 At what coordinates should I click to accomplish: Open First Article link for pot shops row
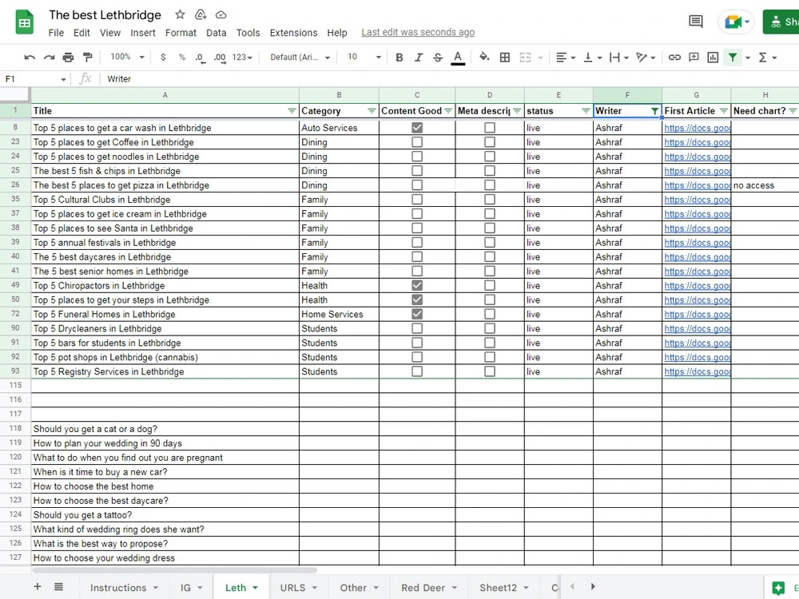point(697,357)
